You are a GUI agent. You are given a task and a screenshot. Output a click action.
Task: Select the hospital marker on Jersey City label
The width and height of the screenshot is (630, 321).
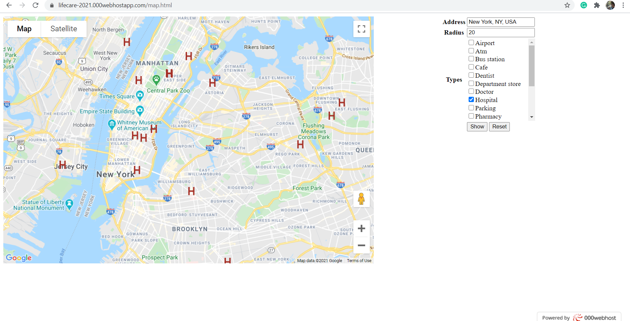pyautogui.click(x=63, y=165)
